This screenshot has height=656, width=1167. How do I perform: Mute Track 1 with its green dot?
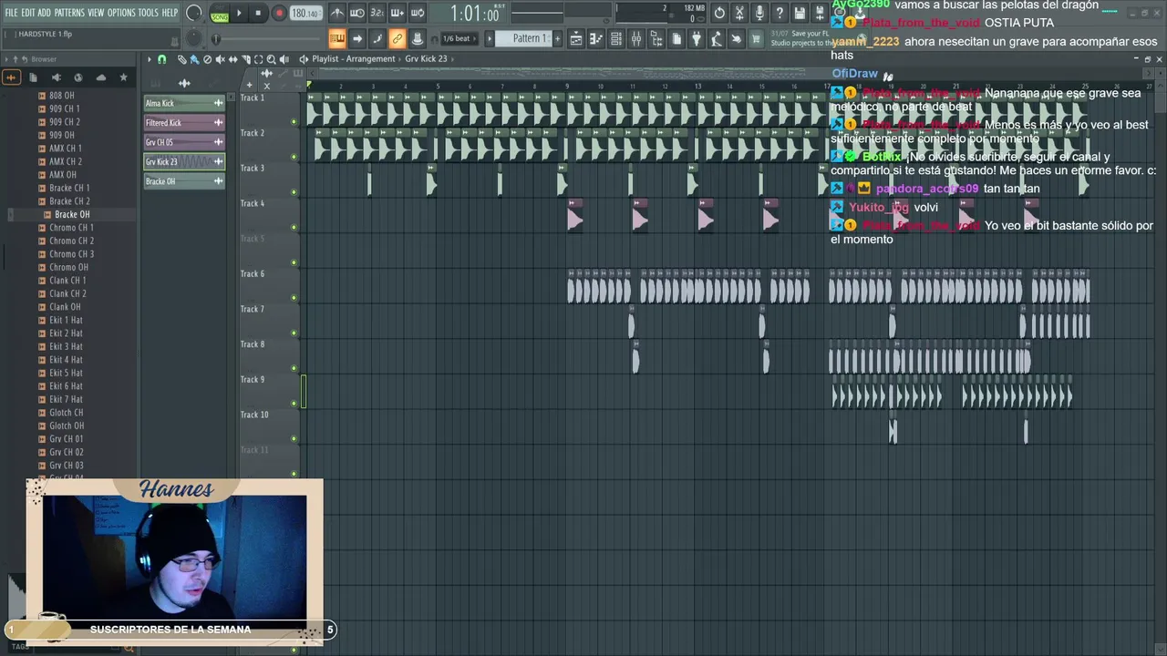point(294,121)
